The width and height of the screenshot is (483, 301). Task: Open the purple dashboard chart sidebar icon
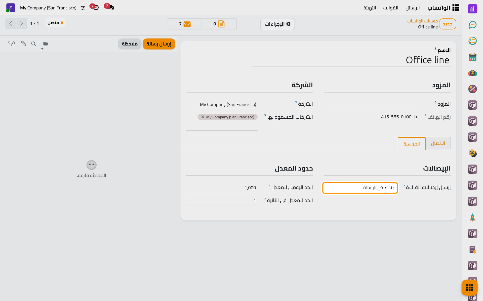point(472,9)
